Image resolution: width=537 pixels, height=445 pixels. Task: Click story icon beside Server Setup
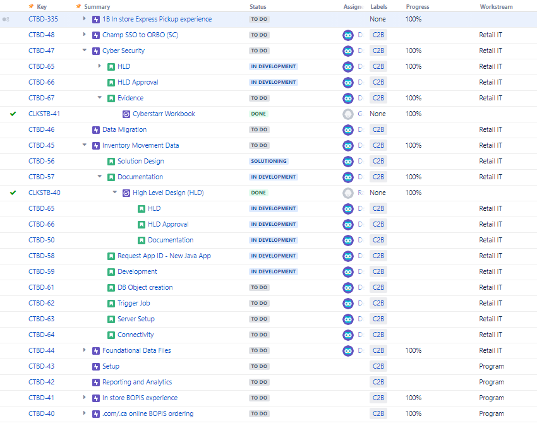(x=111, y=319)
